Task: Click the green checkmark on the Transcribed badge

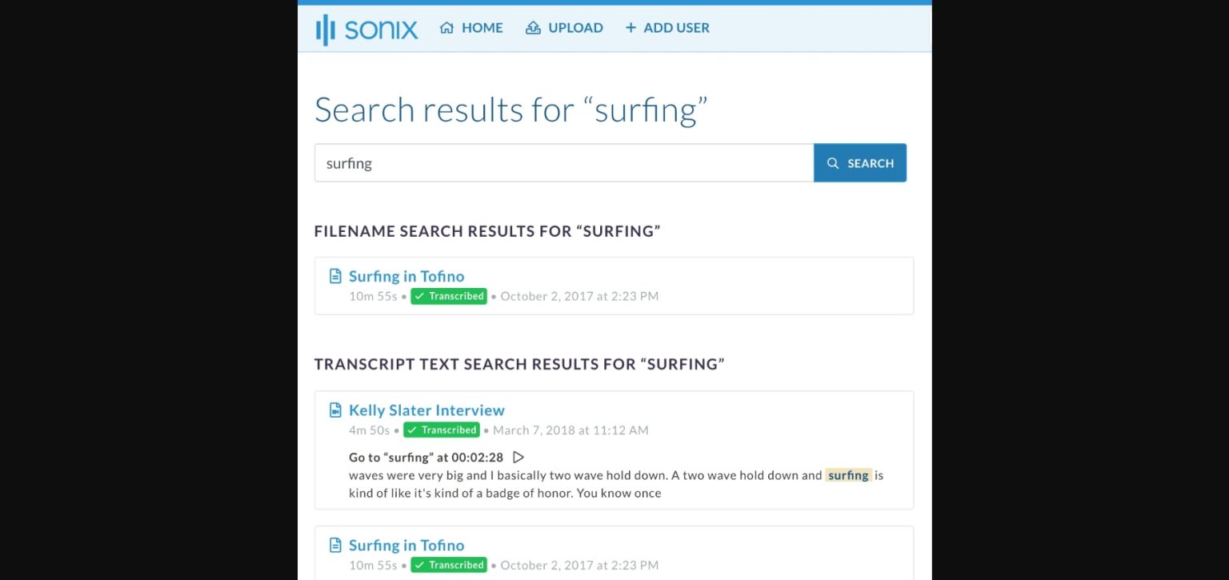Action: tap(420, 296)
